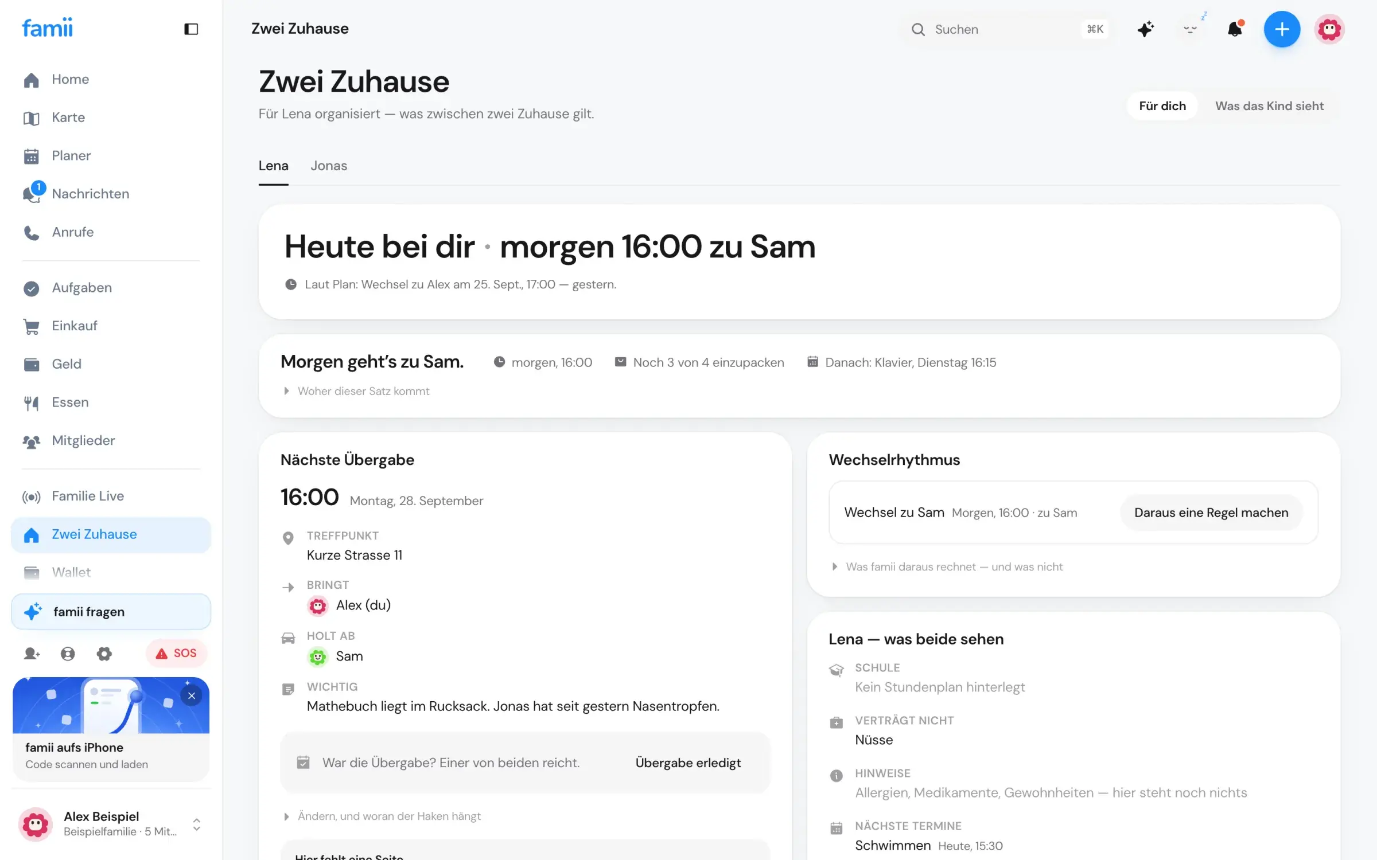
Task: Open the AI sparkle assistant in top bar
Action: [x=1145, y=29]
